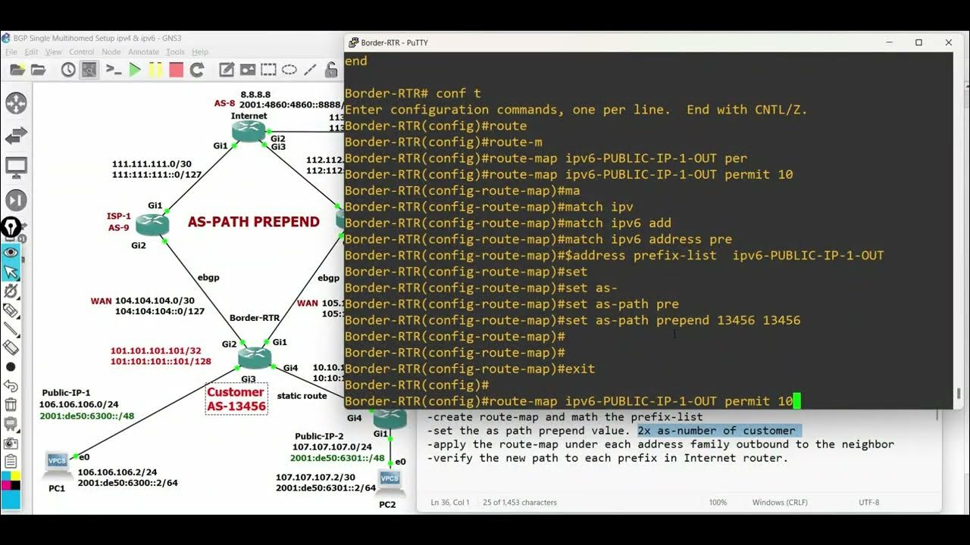Pick the black dot color size control
970x545 pixels.
tap(11, 366)
